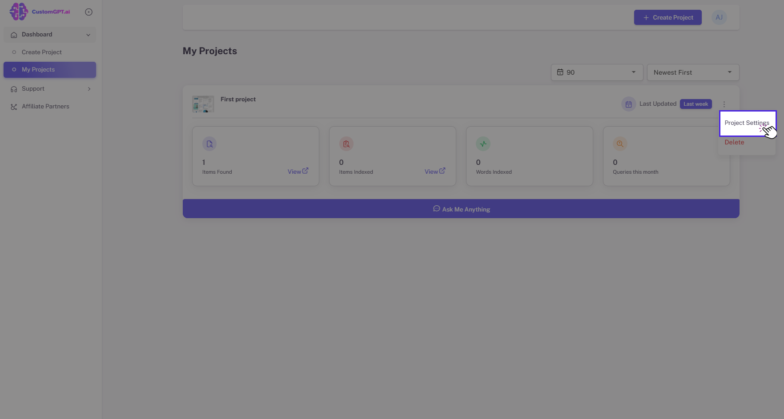Viewport: 784px width, 419px height.
Task: Open the Newest First sort dropdown
Action: pyautogui.click(x=693, y=72)
